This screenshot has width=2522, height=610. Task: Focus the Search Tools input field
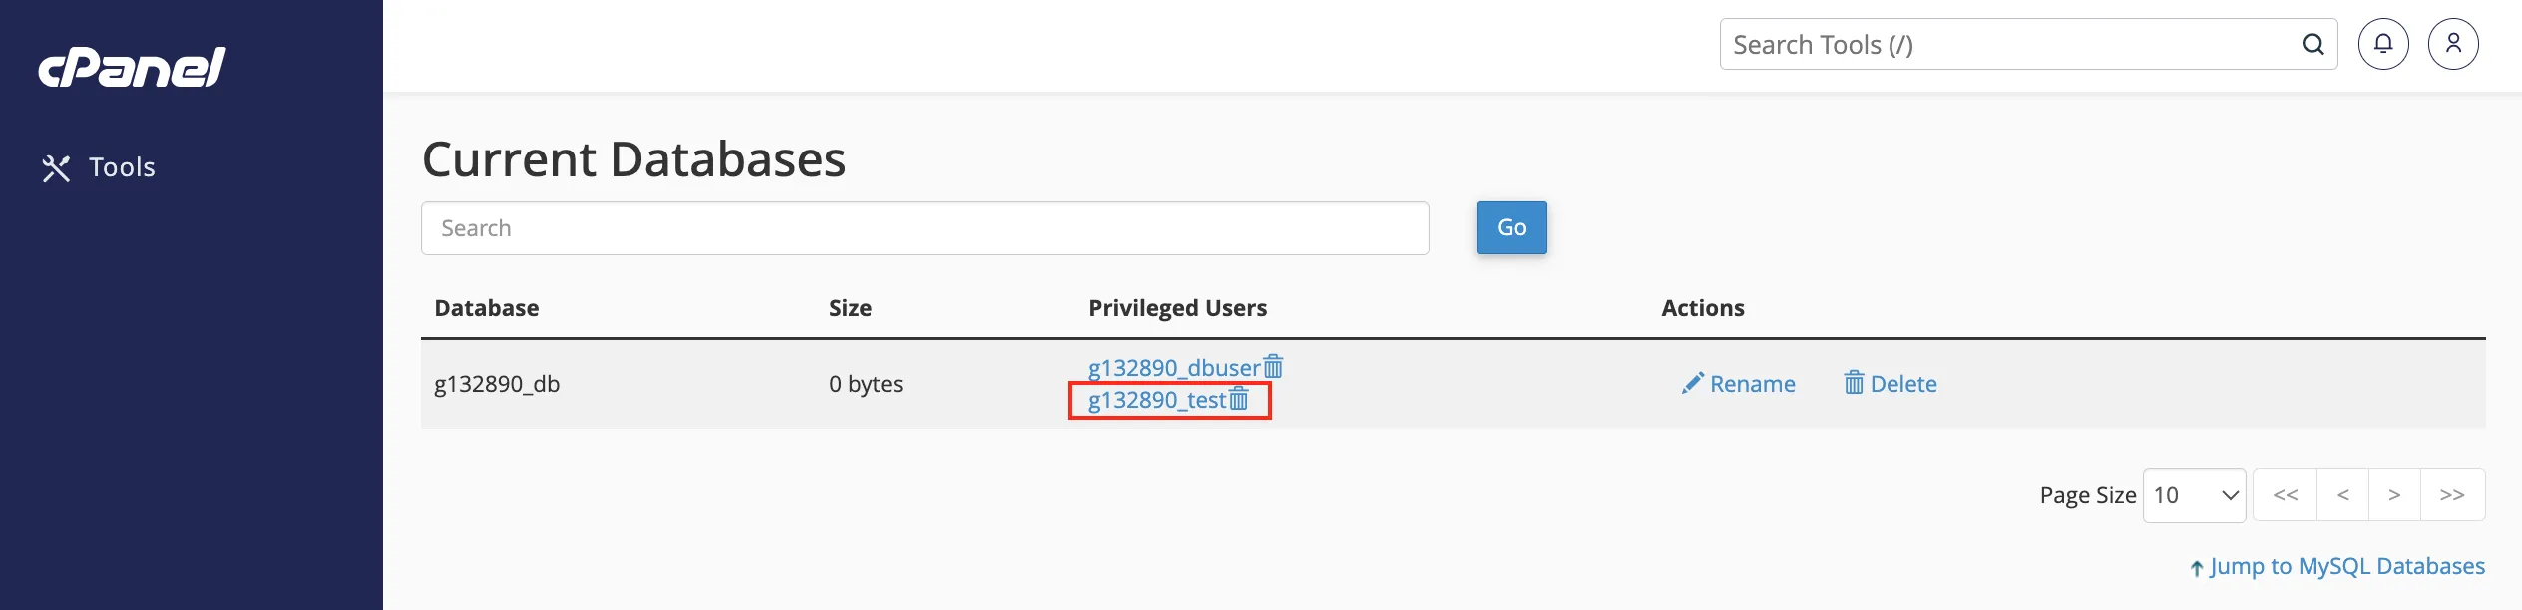[2010, 44]
